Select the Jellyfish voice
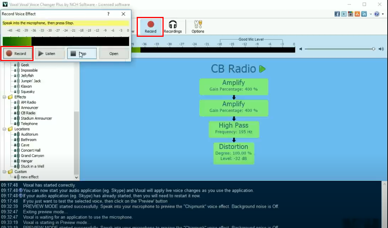Screen dimensions: 388x228 (27, 76)
